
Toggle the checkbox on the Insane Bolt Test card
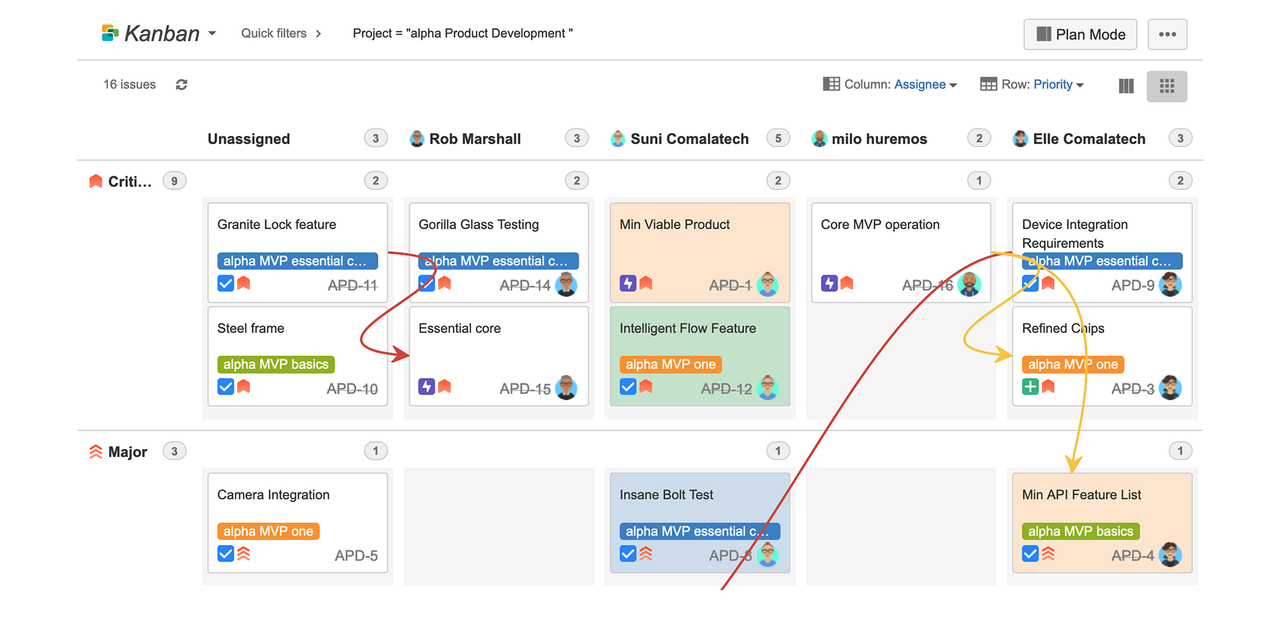(x=628, y=554)
